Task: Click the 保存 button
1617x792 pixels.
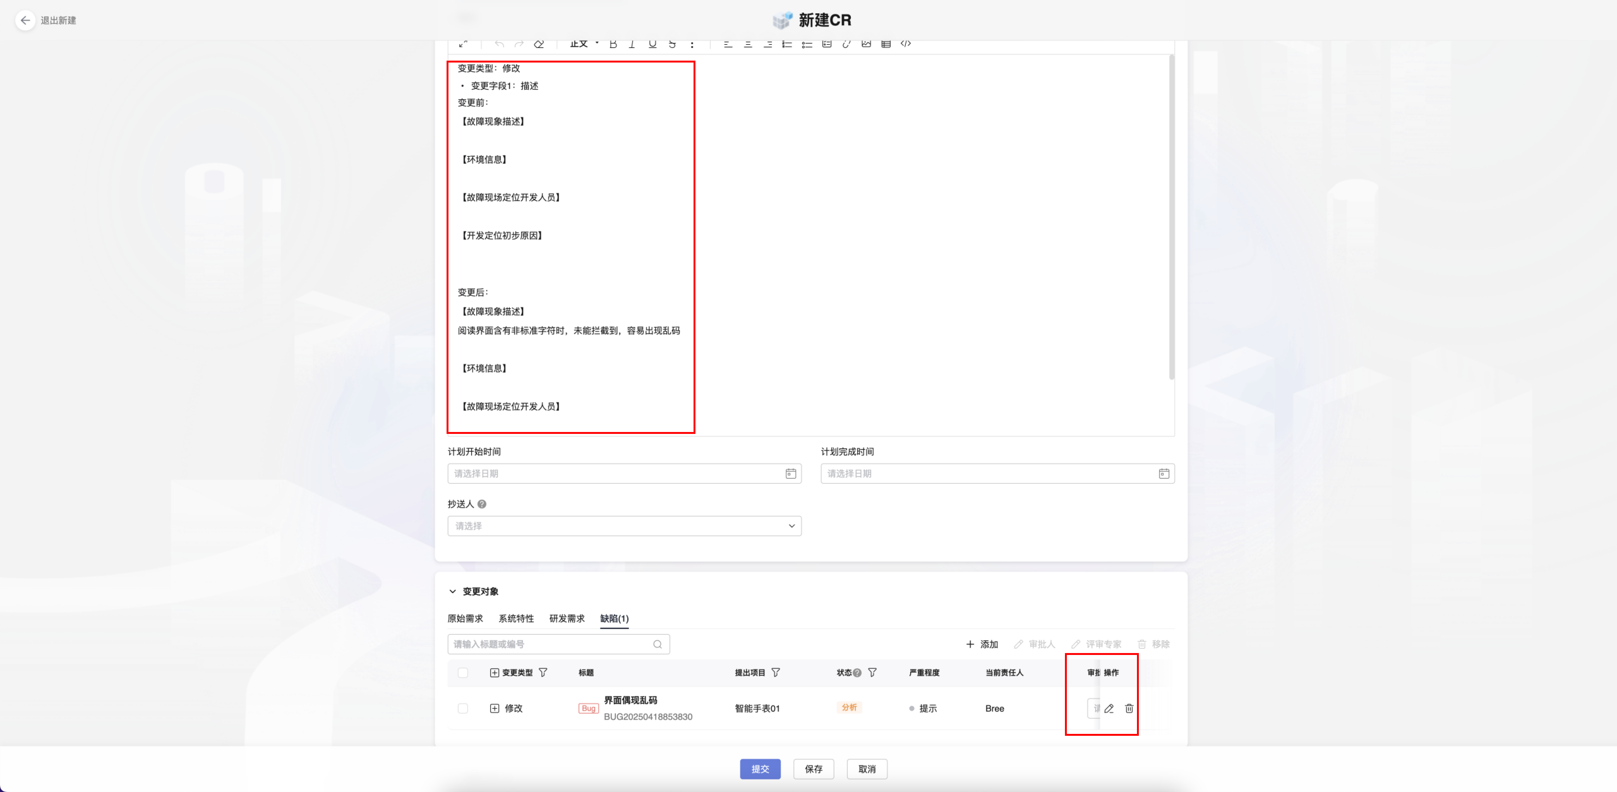Action: tap(813, 769)
